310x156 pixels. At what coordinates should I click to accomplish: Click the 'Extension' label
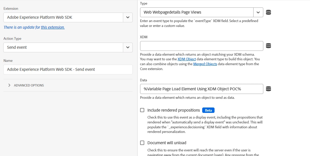[11, 8]
